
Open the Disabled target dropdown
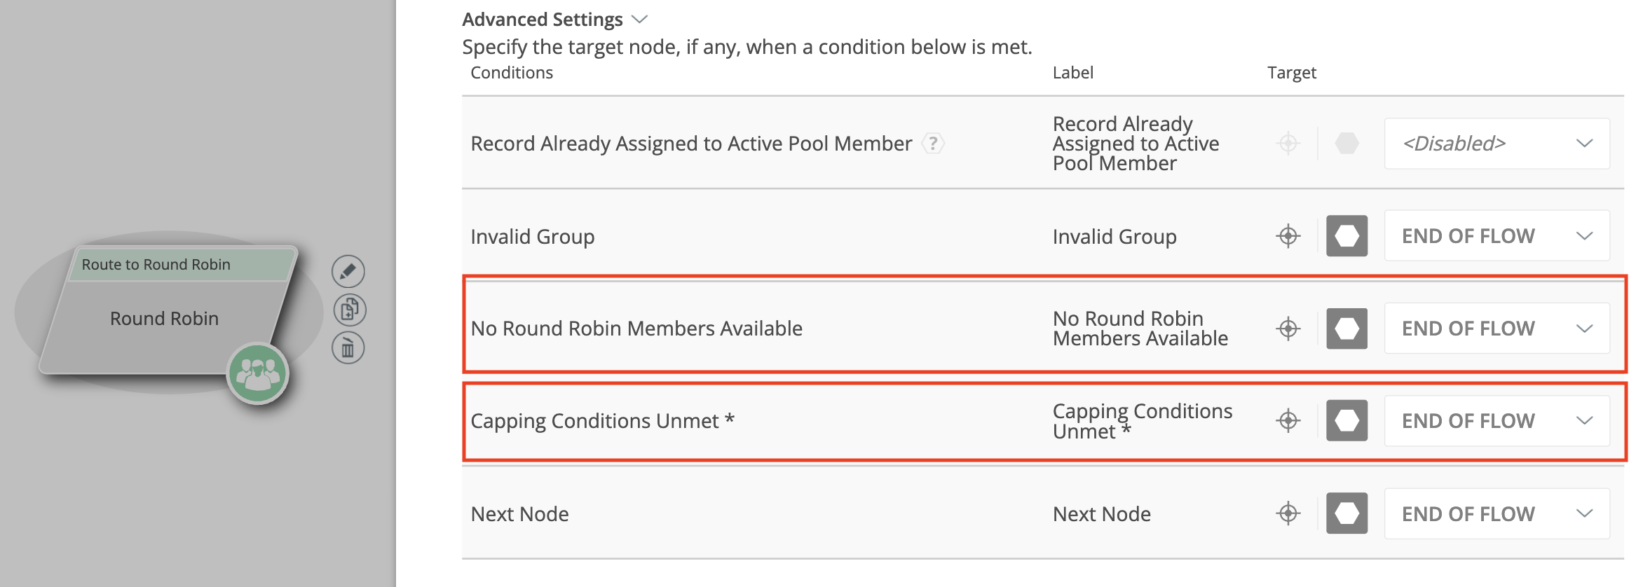tap(1497, 144)
